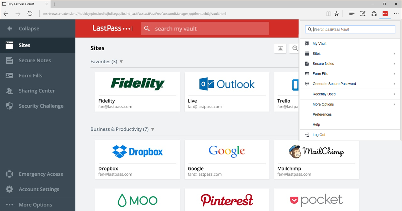This screenshot has height=211, width=402.
Task: Collapse the Business & Productivity category
Action: tap(152, 129)
